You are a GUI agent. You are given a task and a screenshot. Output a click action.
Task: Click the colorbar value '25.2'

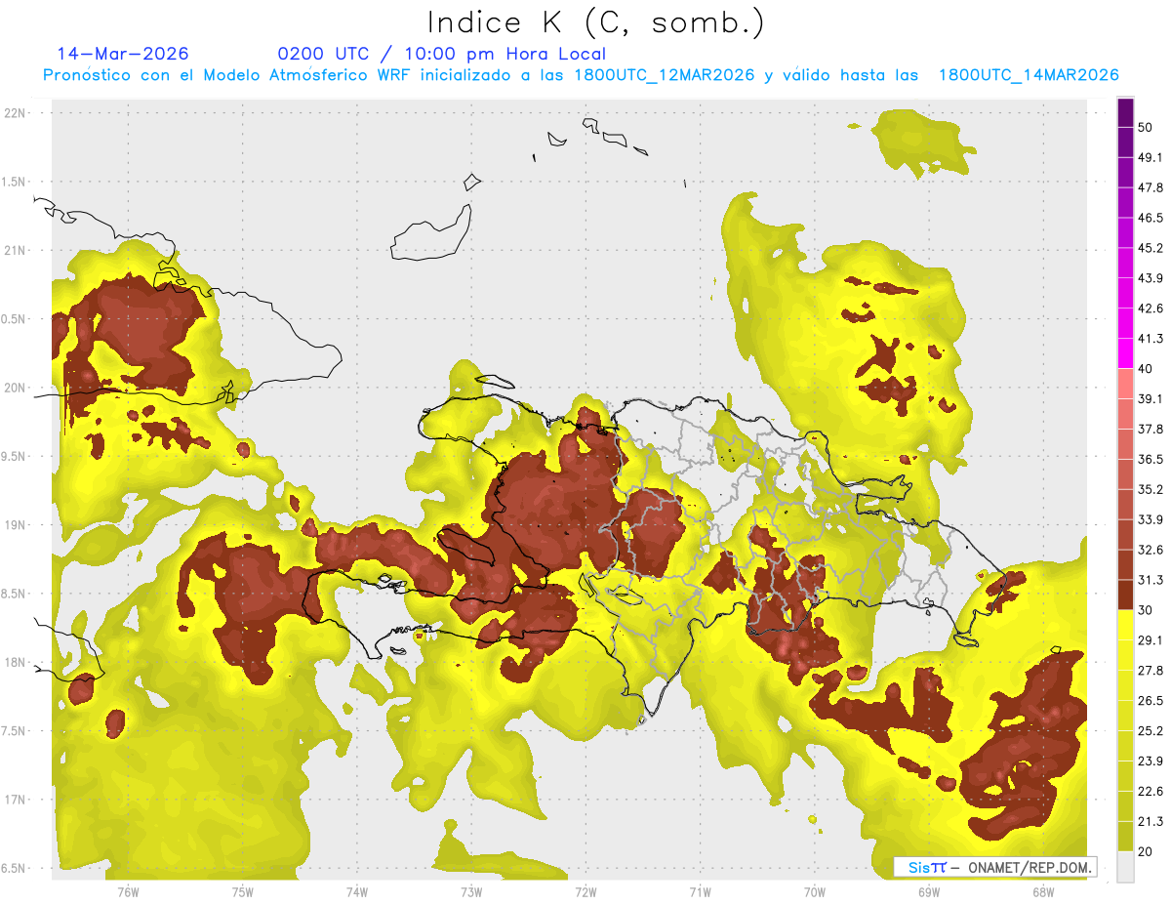1151,731
